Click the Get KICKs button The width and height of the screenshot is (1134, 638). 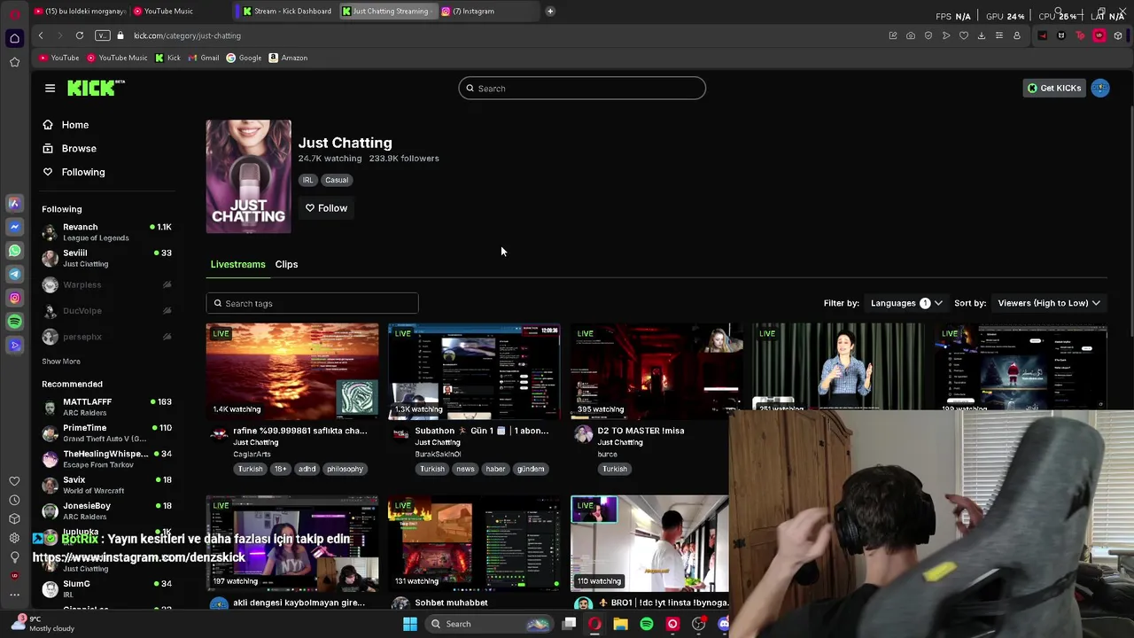1053,89
